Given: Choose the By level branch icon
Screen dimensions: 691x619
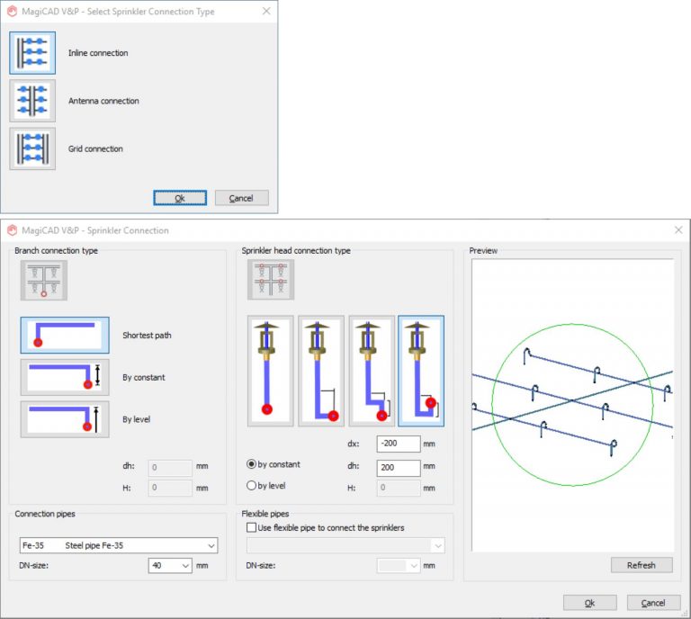Looking at the screenshot, I should pos(65,419).
